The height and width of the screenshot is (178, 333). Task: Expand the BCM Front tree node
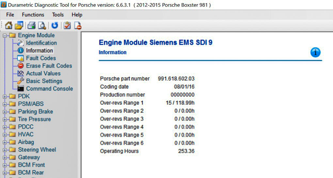coord(5,165)
